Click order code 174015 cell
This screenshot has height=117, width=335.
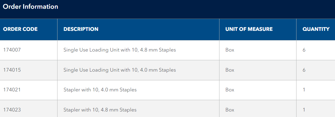12,70
